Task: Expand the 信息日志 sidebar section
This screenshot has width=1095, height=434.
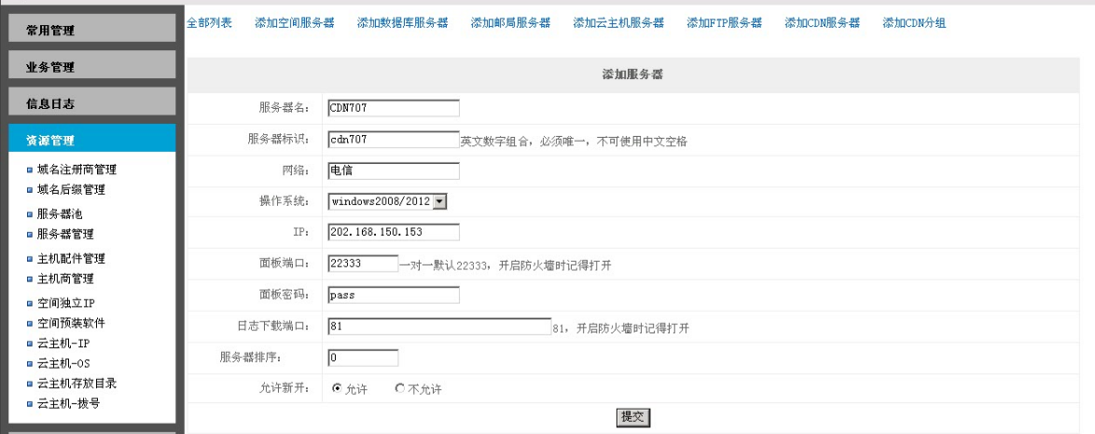Action: coord(90,102)
